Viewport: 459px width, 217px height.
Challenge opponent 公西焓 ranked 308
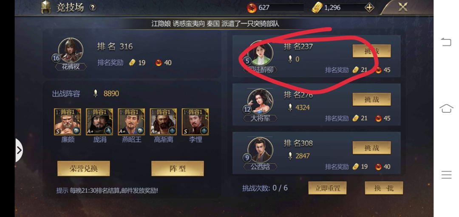[x=371, y=148]
